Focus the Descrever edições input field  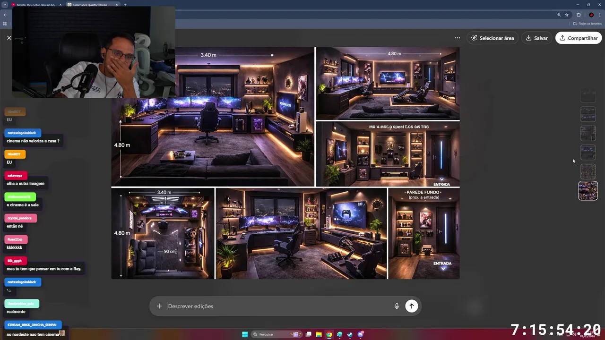click(x=279, y=306)
